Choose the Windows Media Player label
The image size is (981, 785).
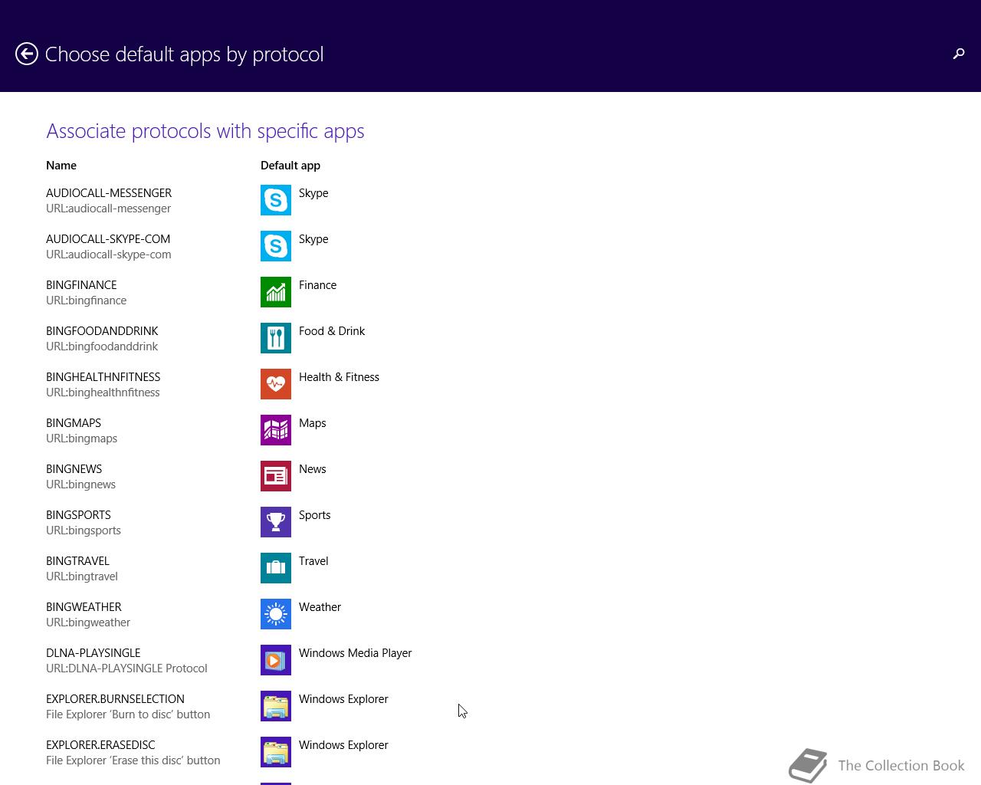point(355,653)
